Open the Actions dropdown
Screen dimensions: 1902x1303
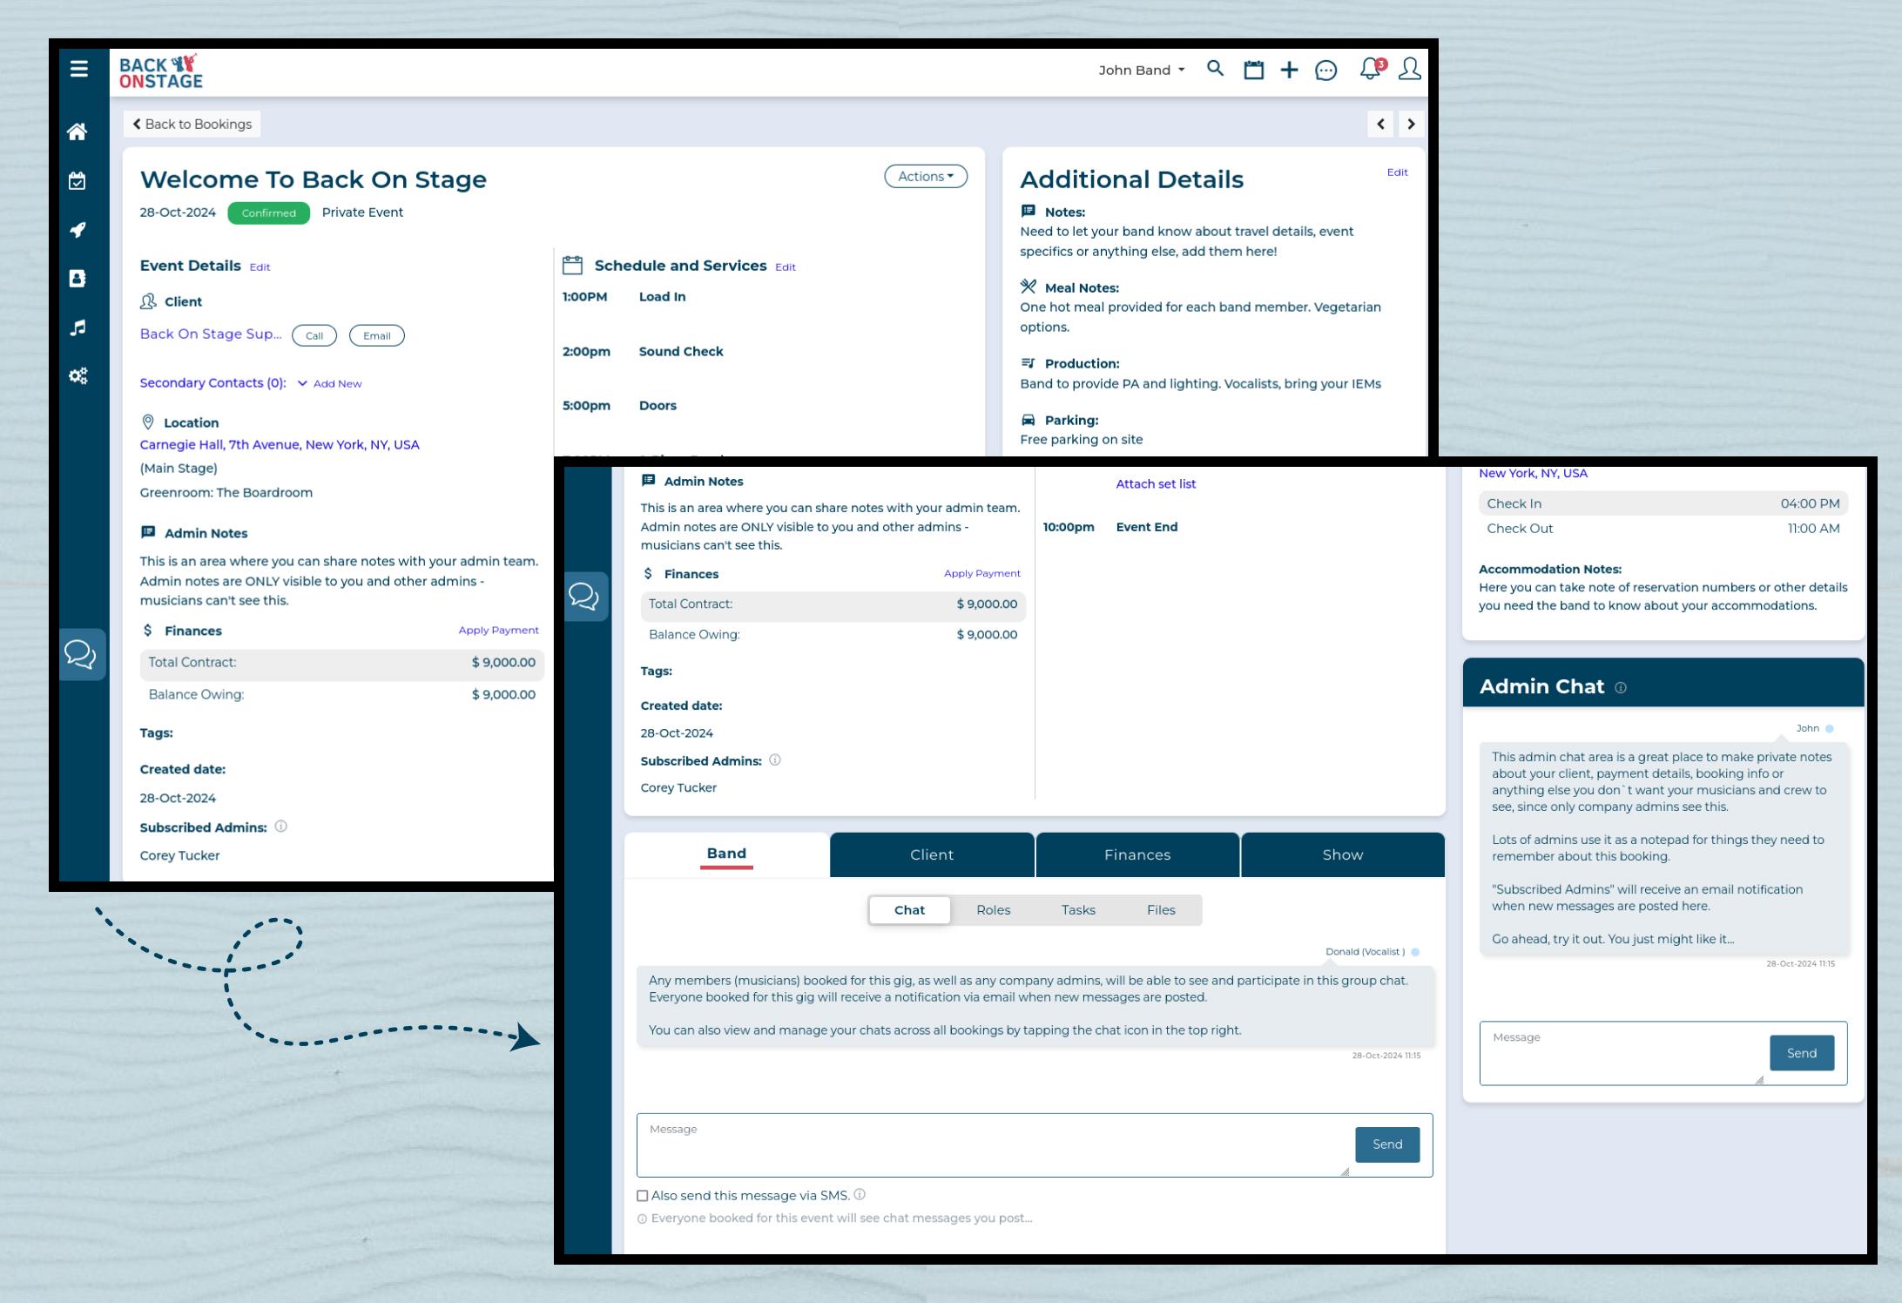(x=926, y=176)
